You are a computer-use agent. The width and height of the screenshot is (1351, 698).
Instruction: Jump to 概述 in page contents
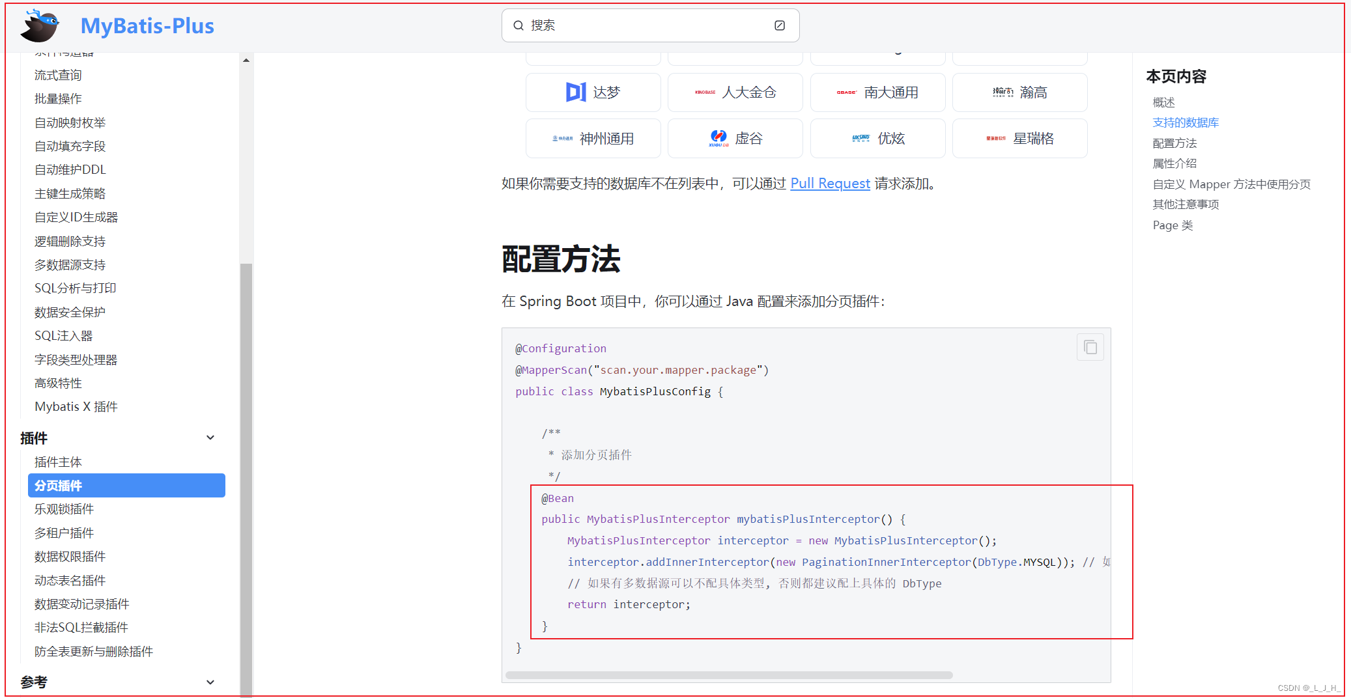coord(1163,103)
